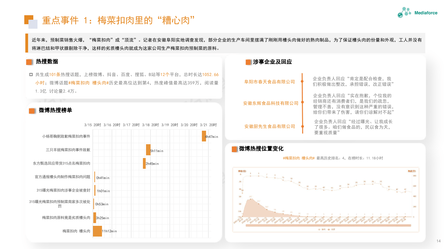
Task: Click the gray square behind the title marker
Action: 33,24
